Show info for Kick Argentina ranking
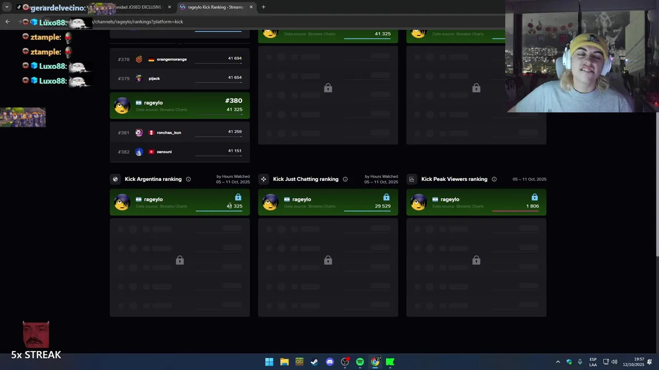This screenshot has height=370, width=659. point(188,179)
